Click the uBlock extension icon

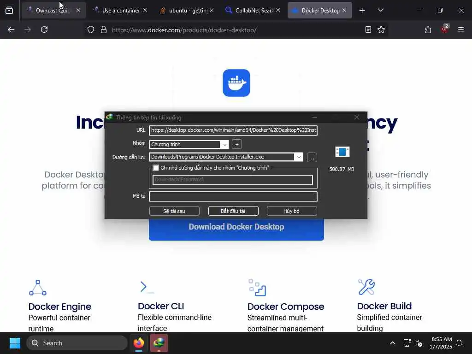(x=445, y=29)
